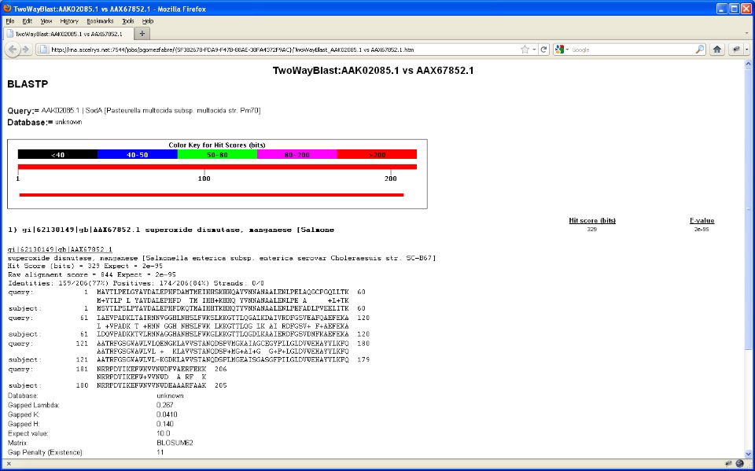Click the globe icon in status bar
Image resolution: width=755 pixels, height=471 pixels.
pos(739,464)
